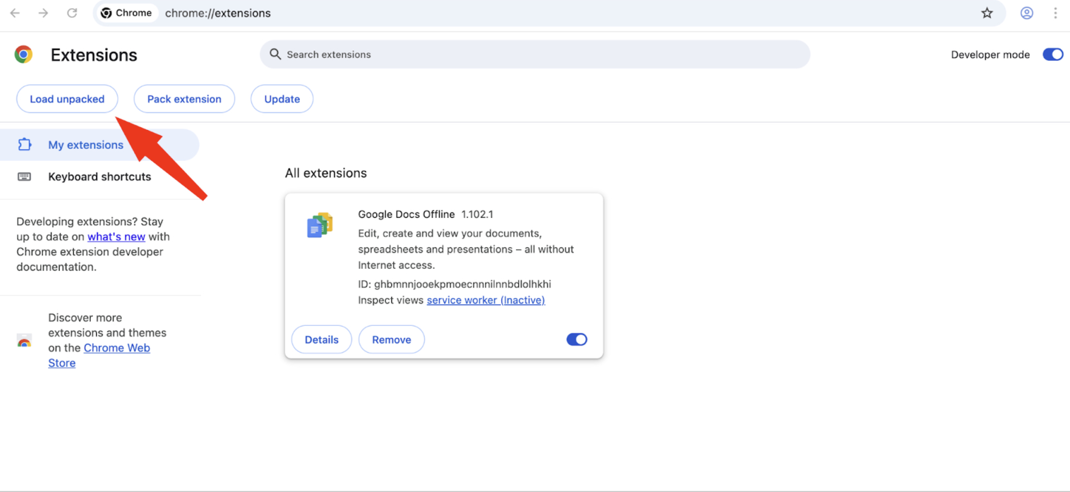Click the browser back arrow
Image resolution: width=1070 pixels, height=492 pixels.
pos(15,13)
